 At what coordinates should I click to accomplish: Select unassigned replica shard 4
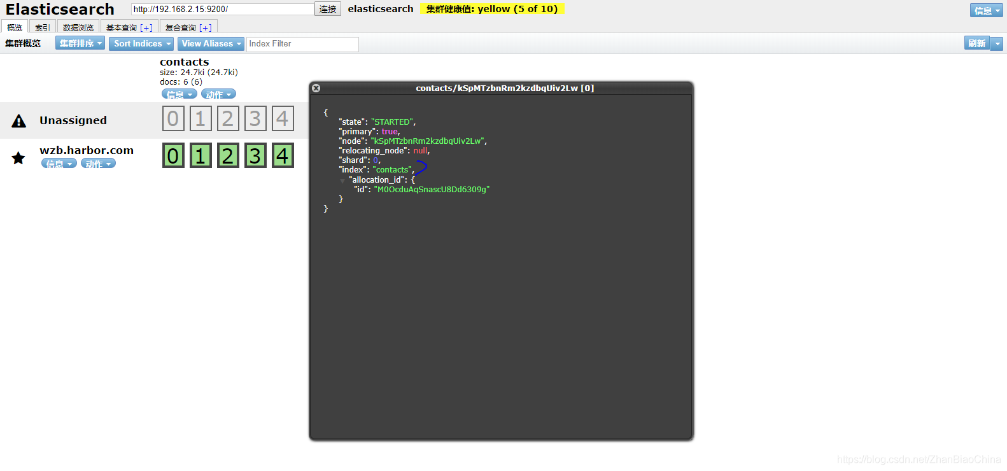coord(283,118)
